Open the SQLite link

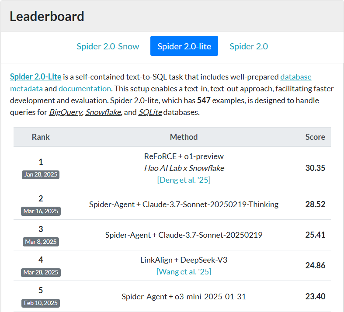click(150, 112)
